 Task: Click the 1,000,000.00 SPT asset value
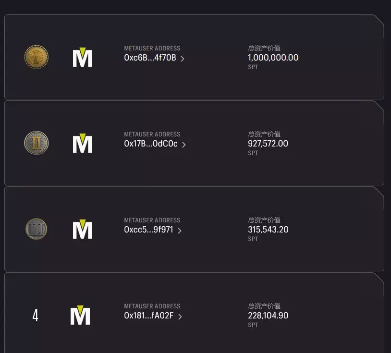point(273,58)
